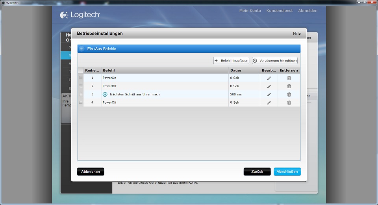Screen dimensions: 378x205
Task: Open the Hilfe link in dialog
Action: tap(296, 34)
